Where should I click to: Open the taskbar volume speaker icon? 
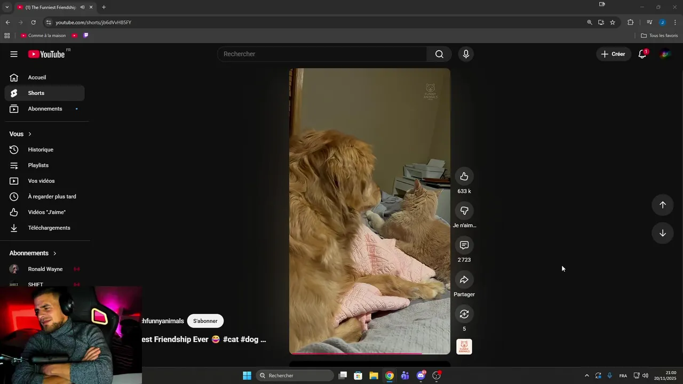click(646, 375)
